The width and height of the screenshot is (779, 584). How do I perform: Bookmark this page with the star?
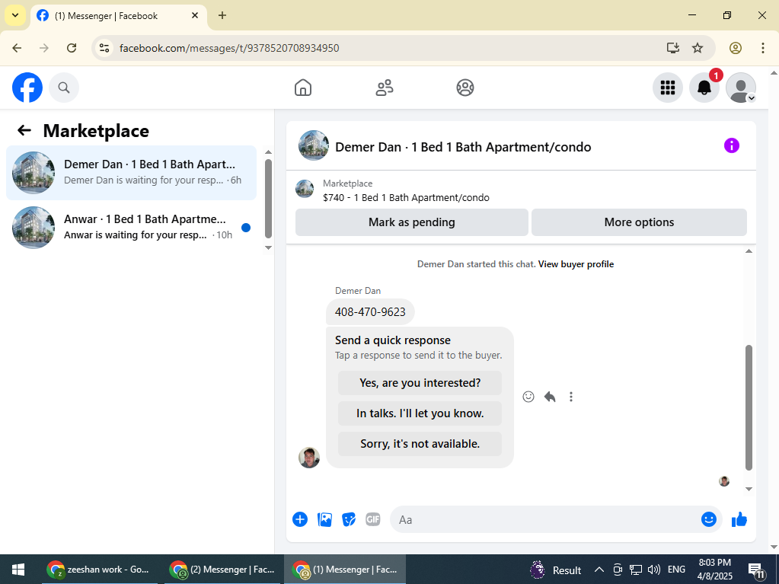click(698, 48)
